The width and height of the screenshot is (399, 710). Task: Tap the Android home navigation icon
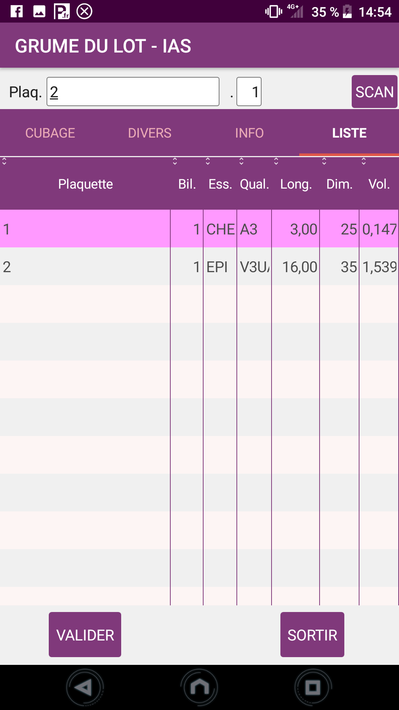click(x=199, y=688)
